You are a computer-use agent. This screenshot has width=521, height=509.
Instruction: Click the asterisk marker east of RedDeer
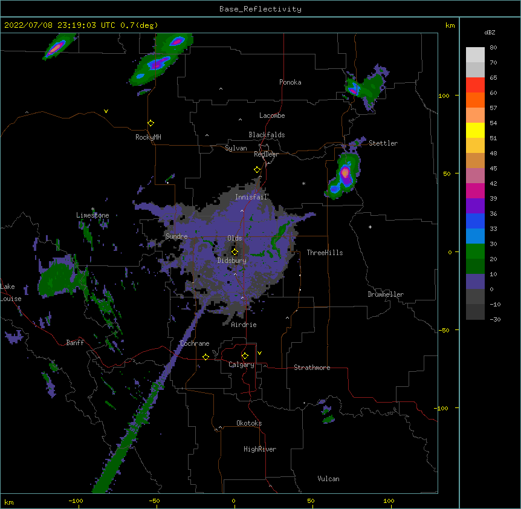point(303,183)
